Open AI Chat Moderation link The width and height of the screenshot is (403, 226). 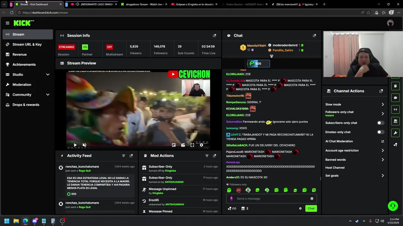355,141
